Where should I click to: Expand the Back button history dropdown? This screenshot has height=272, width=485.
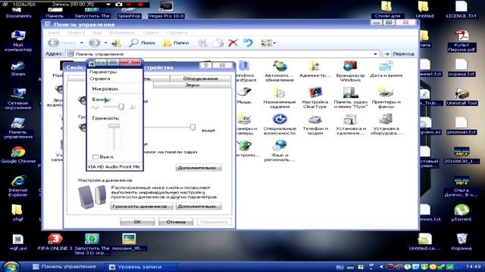[82, 43]
